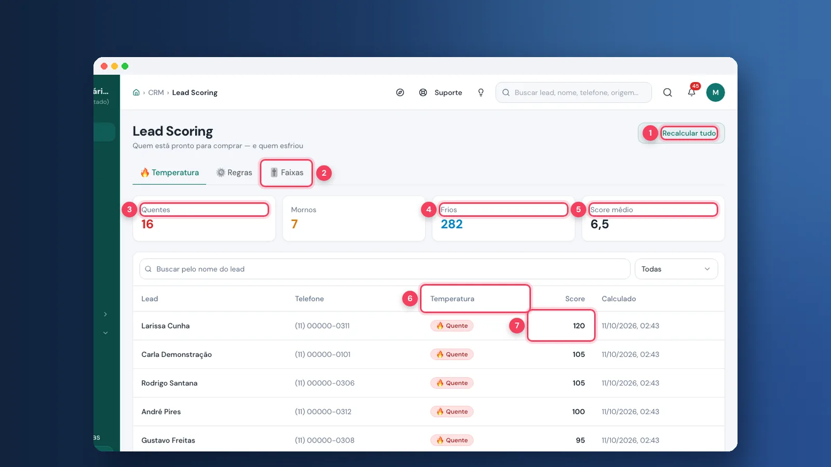The image size is (831, 467).
Task: Click the magnifier icon beside notifications
Action: 667,92
